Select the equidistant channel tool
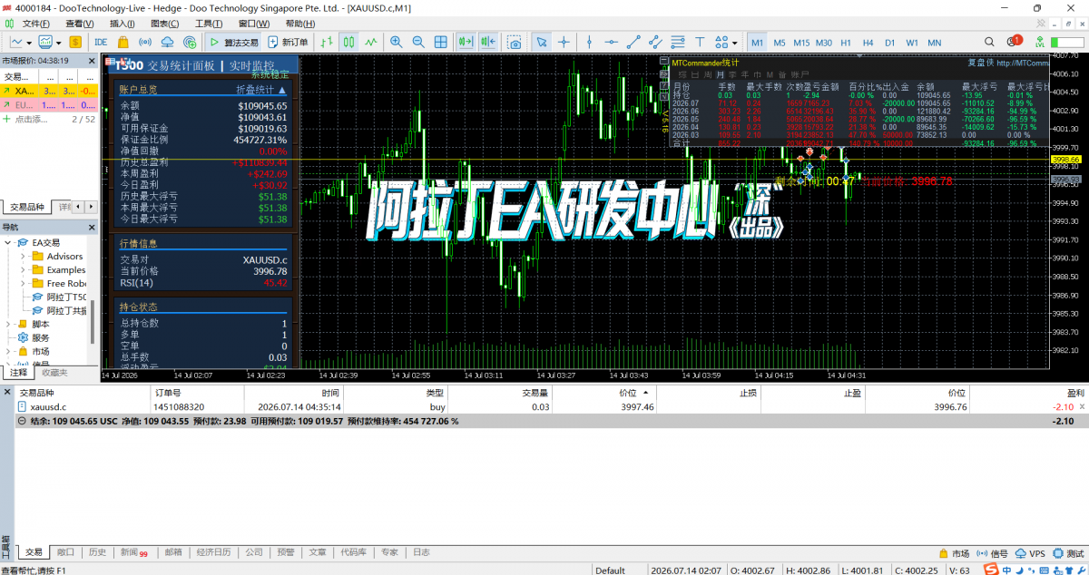1089x575 pixels. click(x=655, y=42)
